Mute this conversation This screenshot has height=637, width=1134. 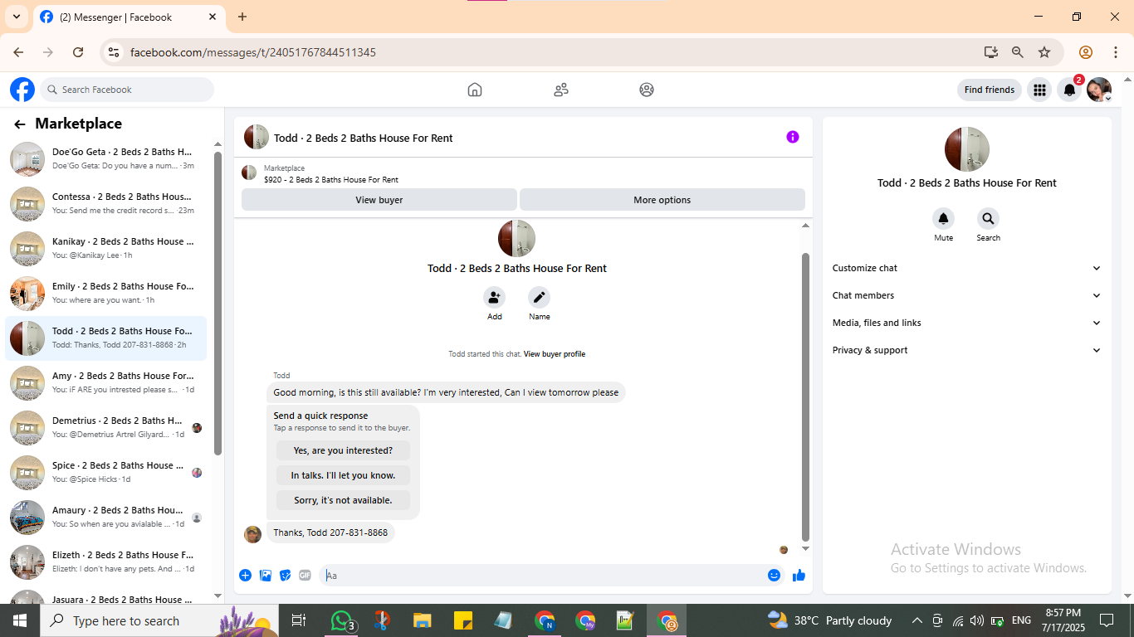click(943, 219)
